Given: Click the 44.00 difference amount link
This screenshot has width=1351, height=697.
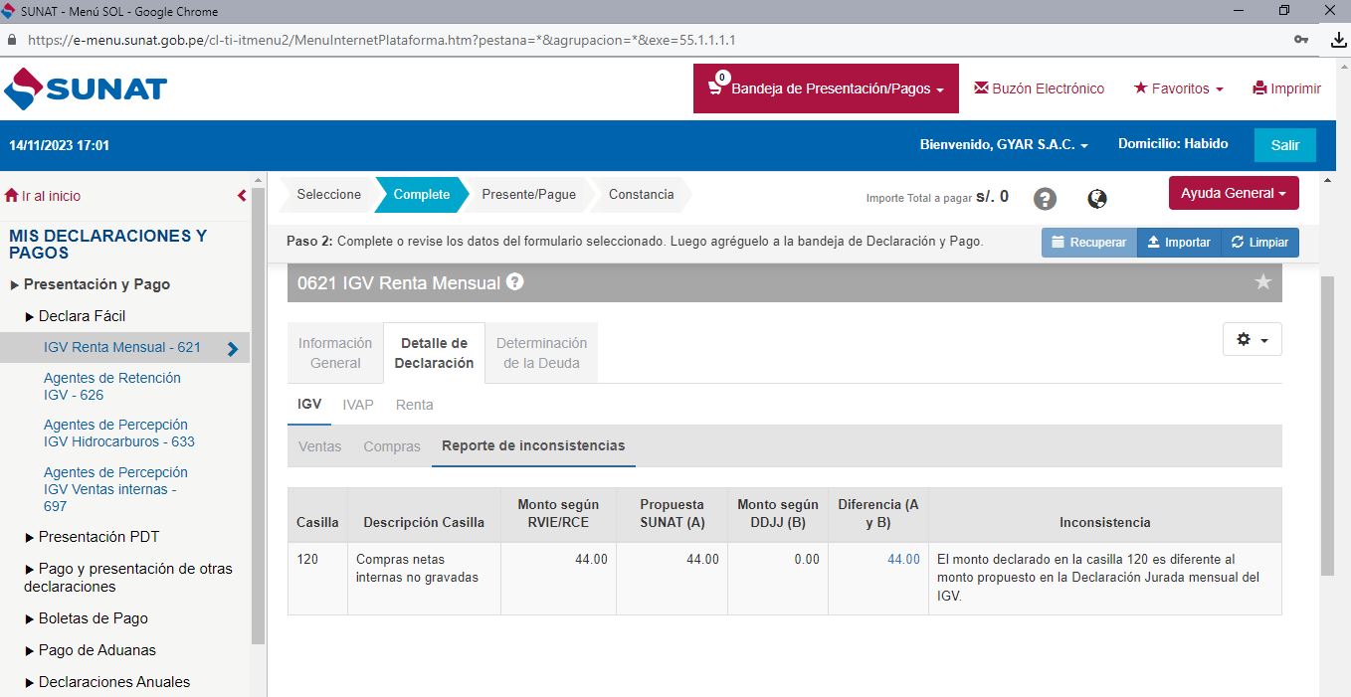Looking at the screenshot, I should 903,560.
